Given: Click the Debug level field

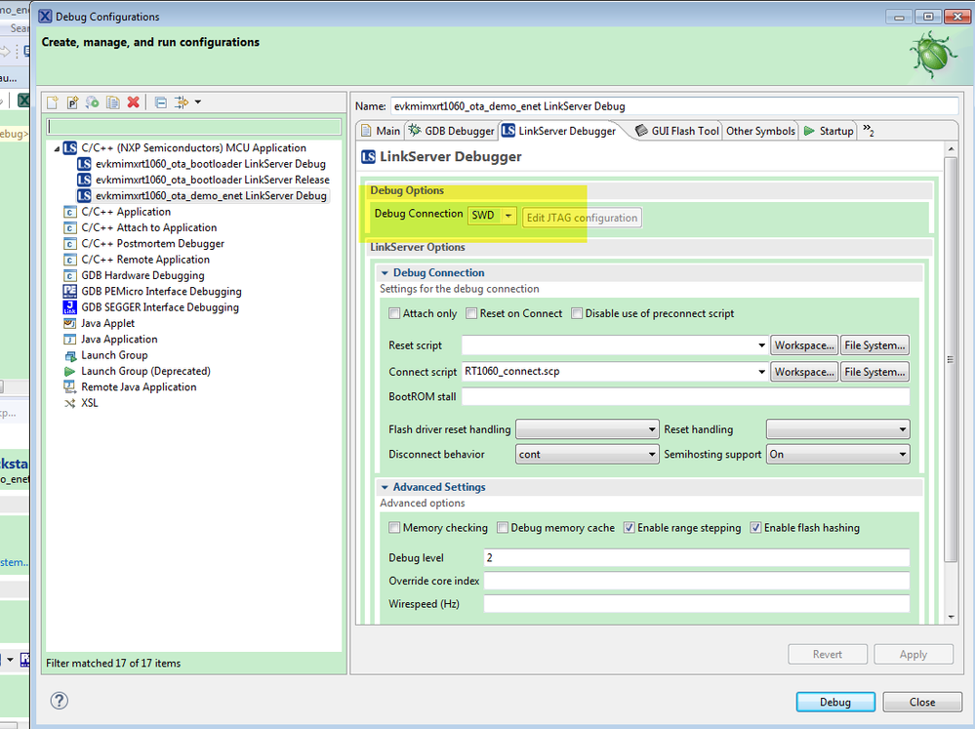Looking at the screenshot, I should pyautogui.click(x=697, y=558).
